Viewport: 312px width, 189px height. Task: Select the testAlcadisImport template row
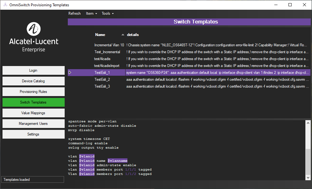coord(189,66)
